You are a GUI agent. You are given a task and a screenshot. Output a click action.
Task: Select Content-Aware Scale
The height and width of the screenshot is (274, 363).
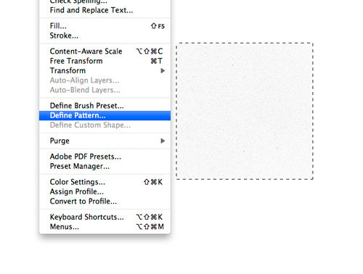click(x=105, y=51)
